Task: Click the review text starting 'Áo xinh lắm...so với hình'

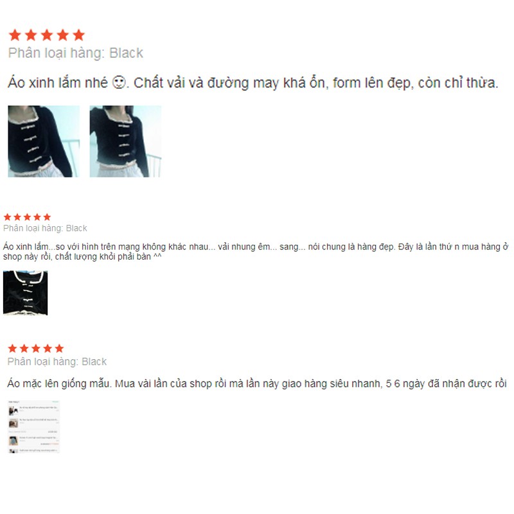Action: click(256, 251)
